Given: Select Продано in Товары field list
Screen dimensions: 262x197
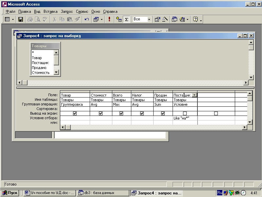Looking at the screenshot, I should (43, 68).
